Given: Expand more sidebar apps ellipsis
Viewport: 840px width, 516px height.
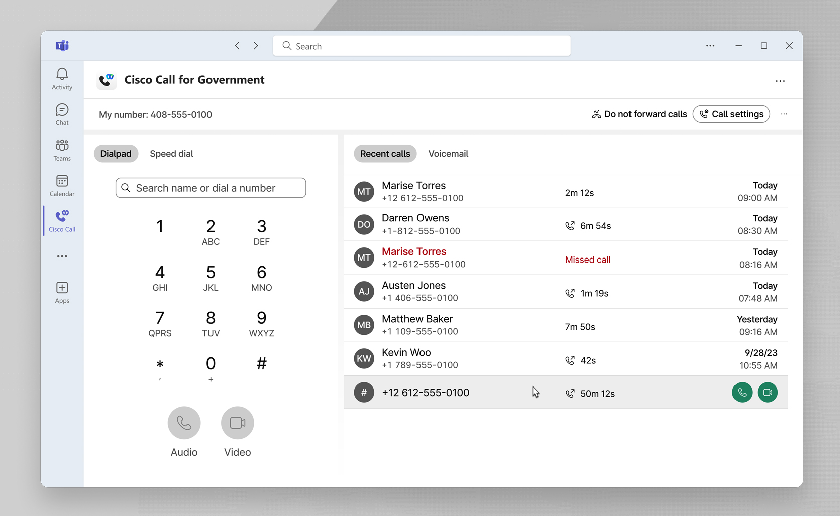Looking at the screenshot, I should pyautogui.click(x=62, y=256).
